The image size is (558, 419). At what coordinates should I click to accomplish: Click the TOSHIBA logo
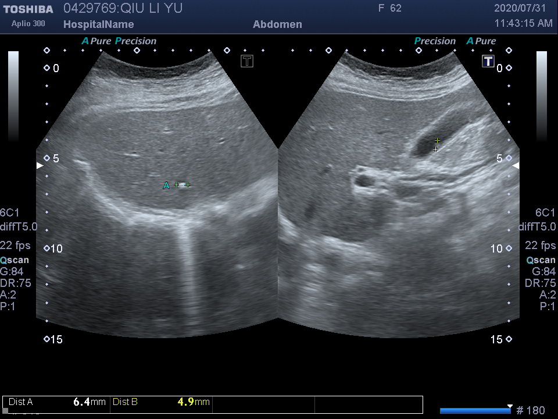[x=28, y=9]
